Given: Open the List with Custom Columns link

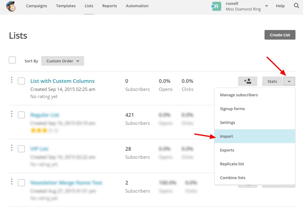Looking at the screenshot, I should click(63, 81).
